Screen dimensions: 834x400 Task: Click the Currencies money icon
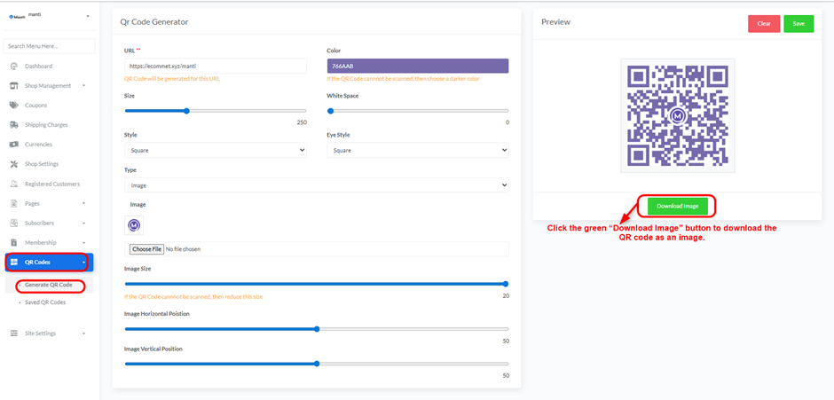click(14, 145)
